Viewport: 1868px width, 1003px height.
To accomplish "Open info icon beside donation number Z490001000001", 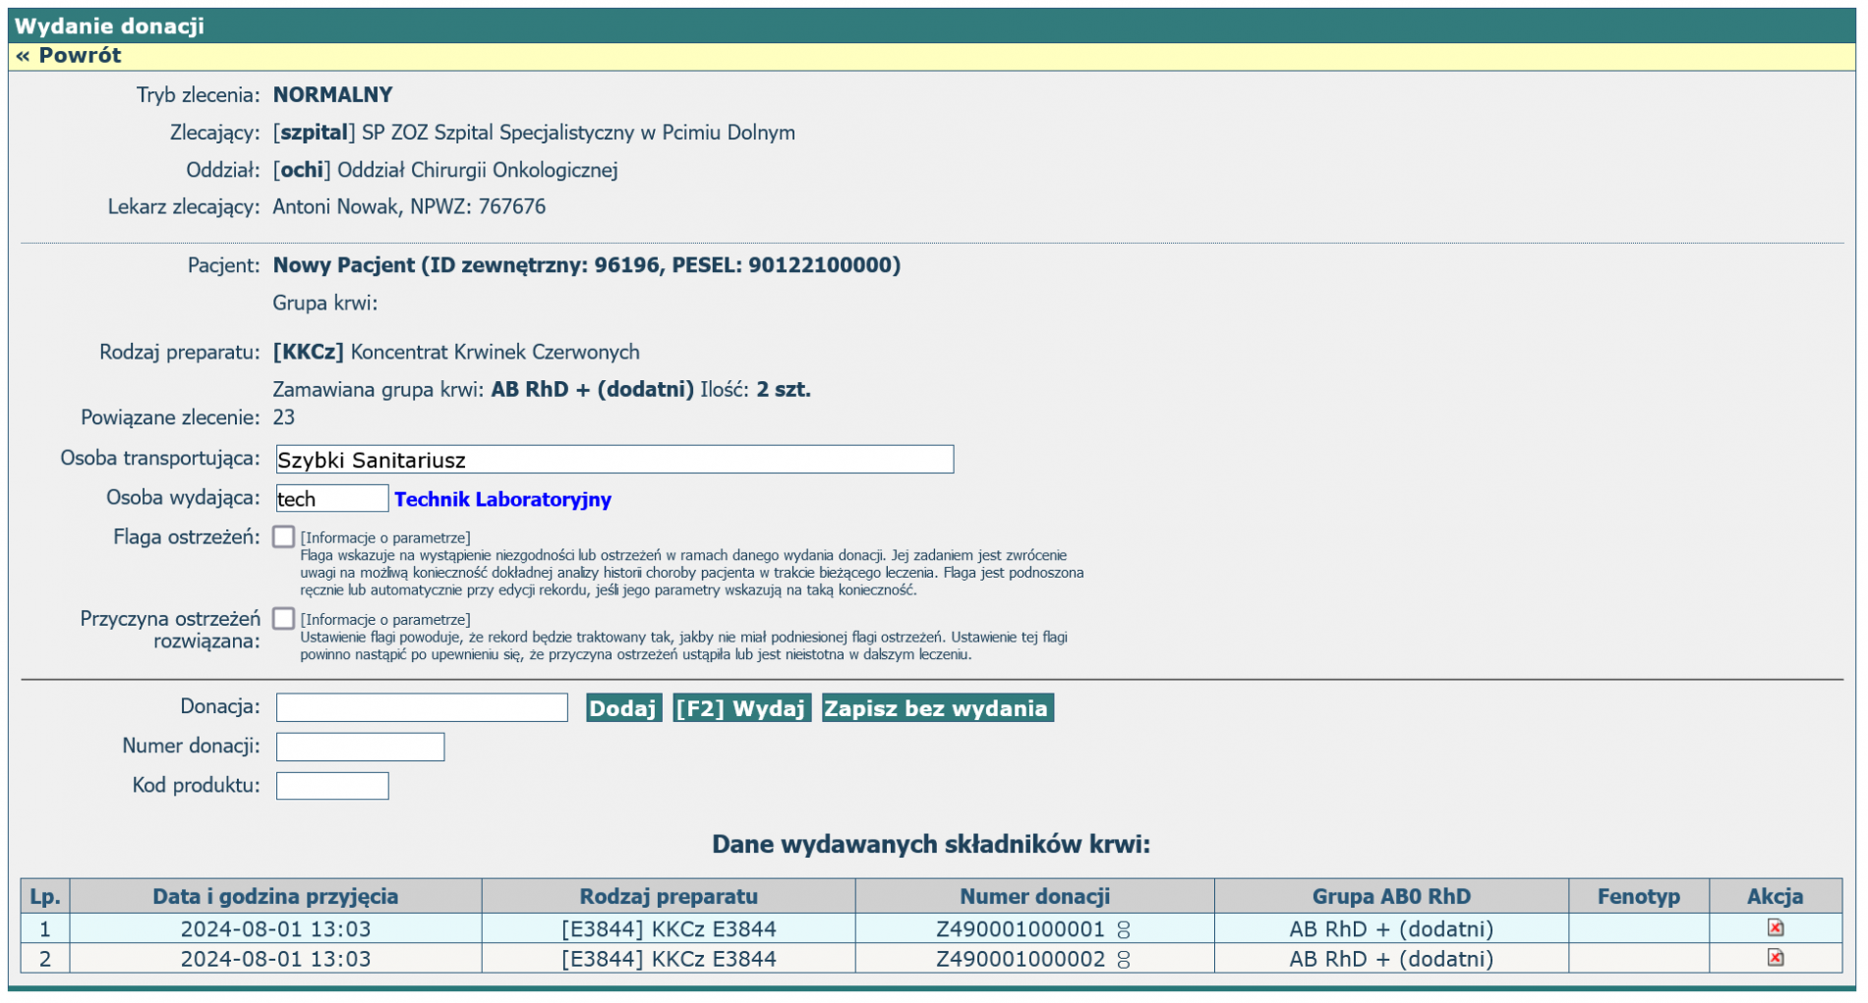I will 1124,930.
